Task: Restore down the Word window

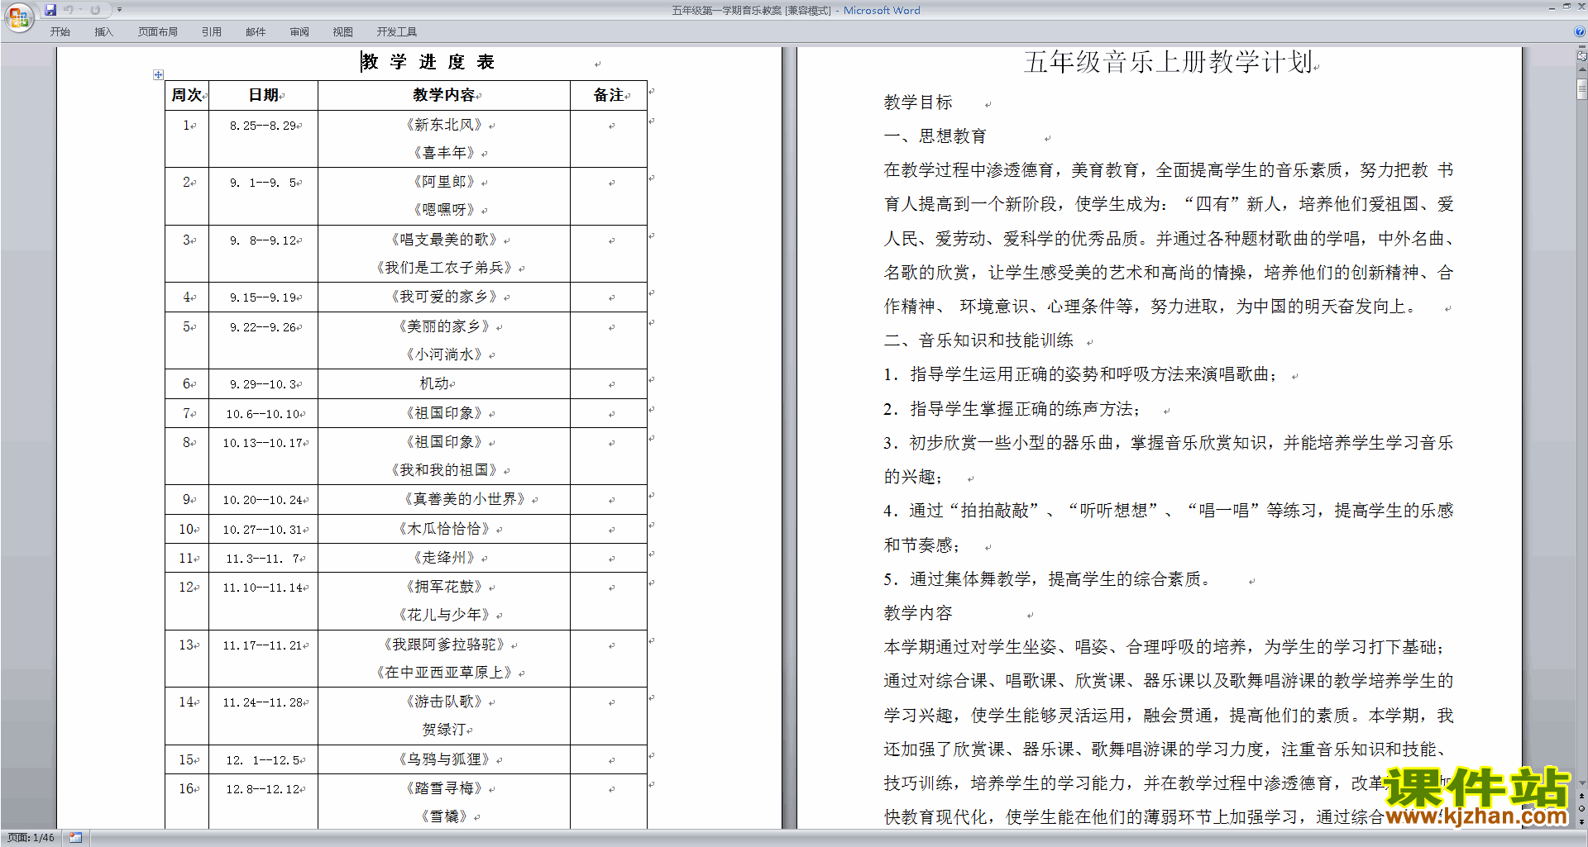Action: tap(1566, 7)
